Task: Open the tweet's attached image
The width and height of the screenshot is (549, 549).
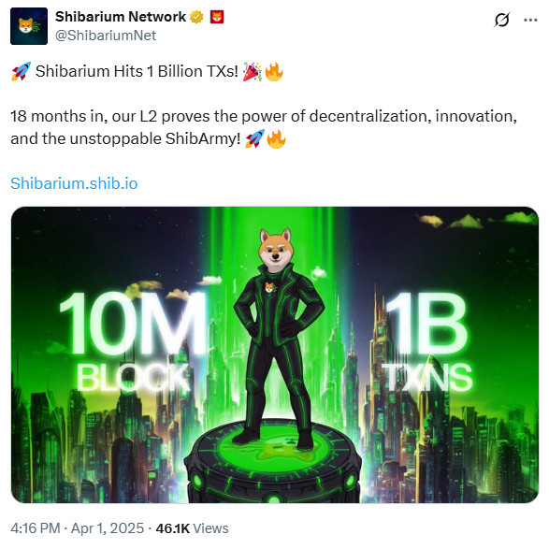Action: coord(275,354)
